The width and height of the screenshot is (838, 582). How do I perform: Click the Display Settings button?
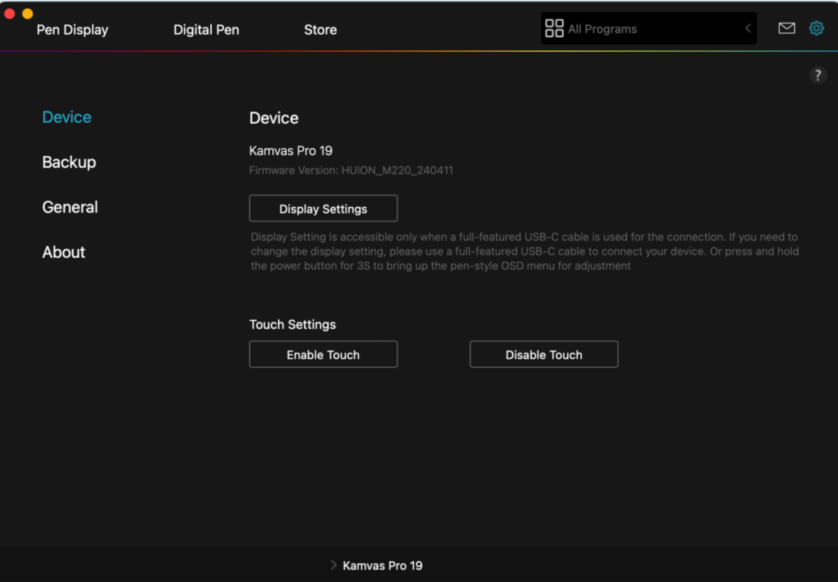(322, 209)
